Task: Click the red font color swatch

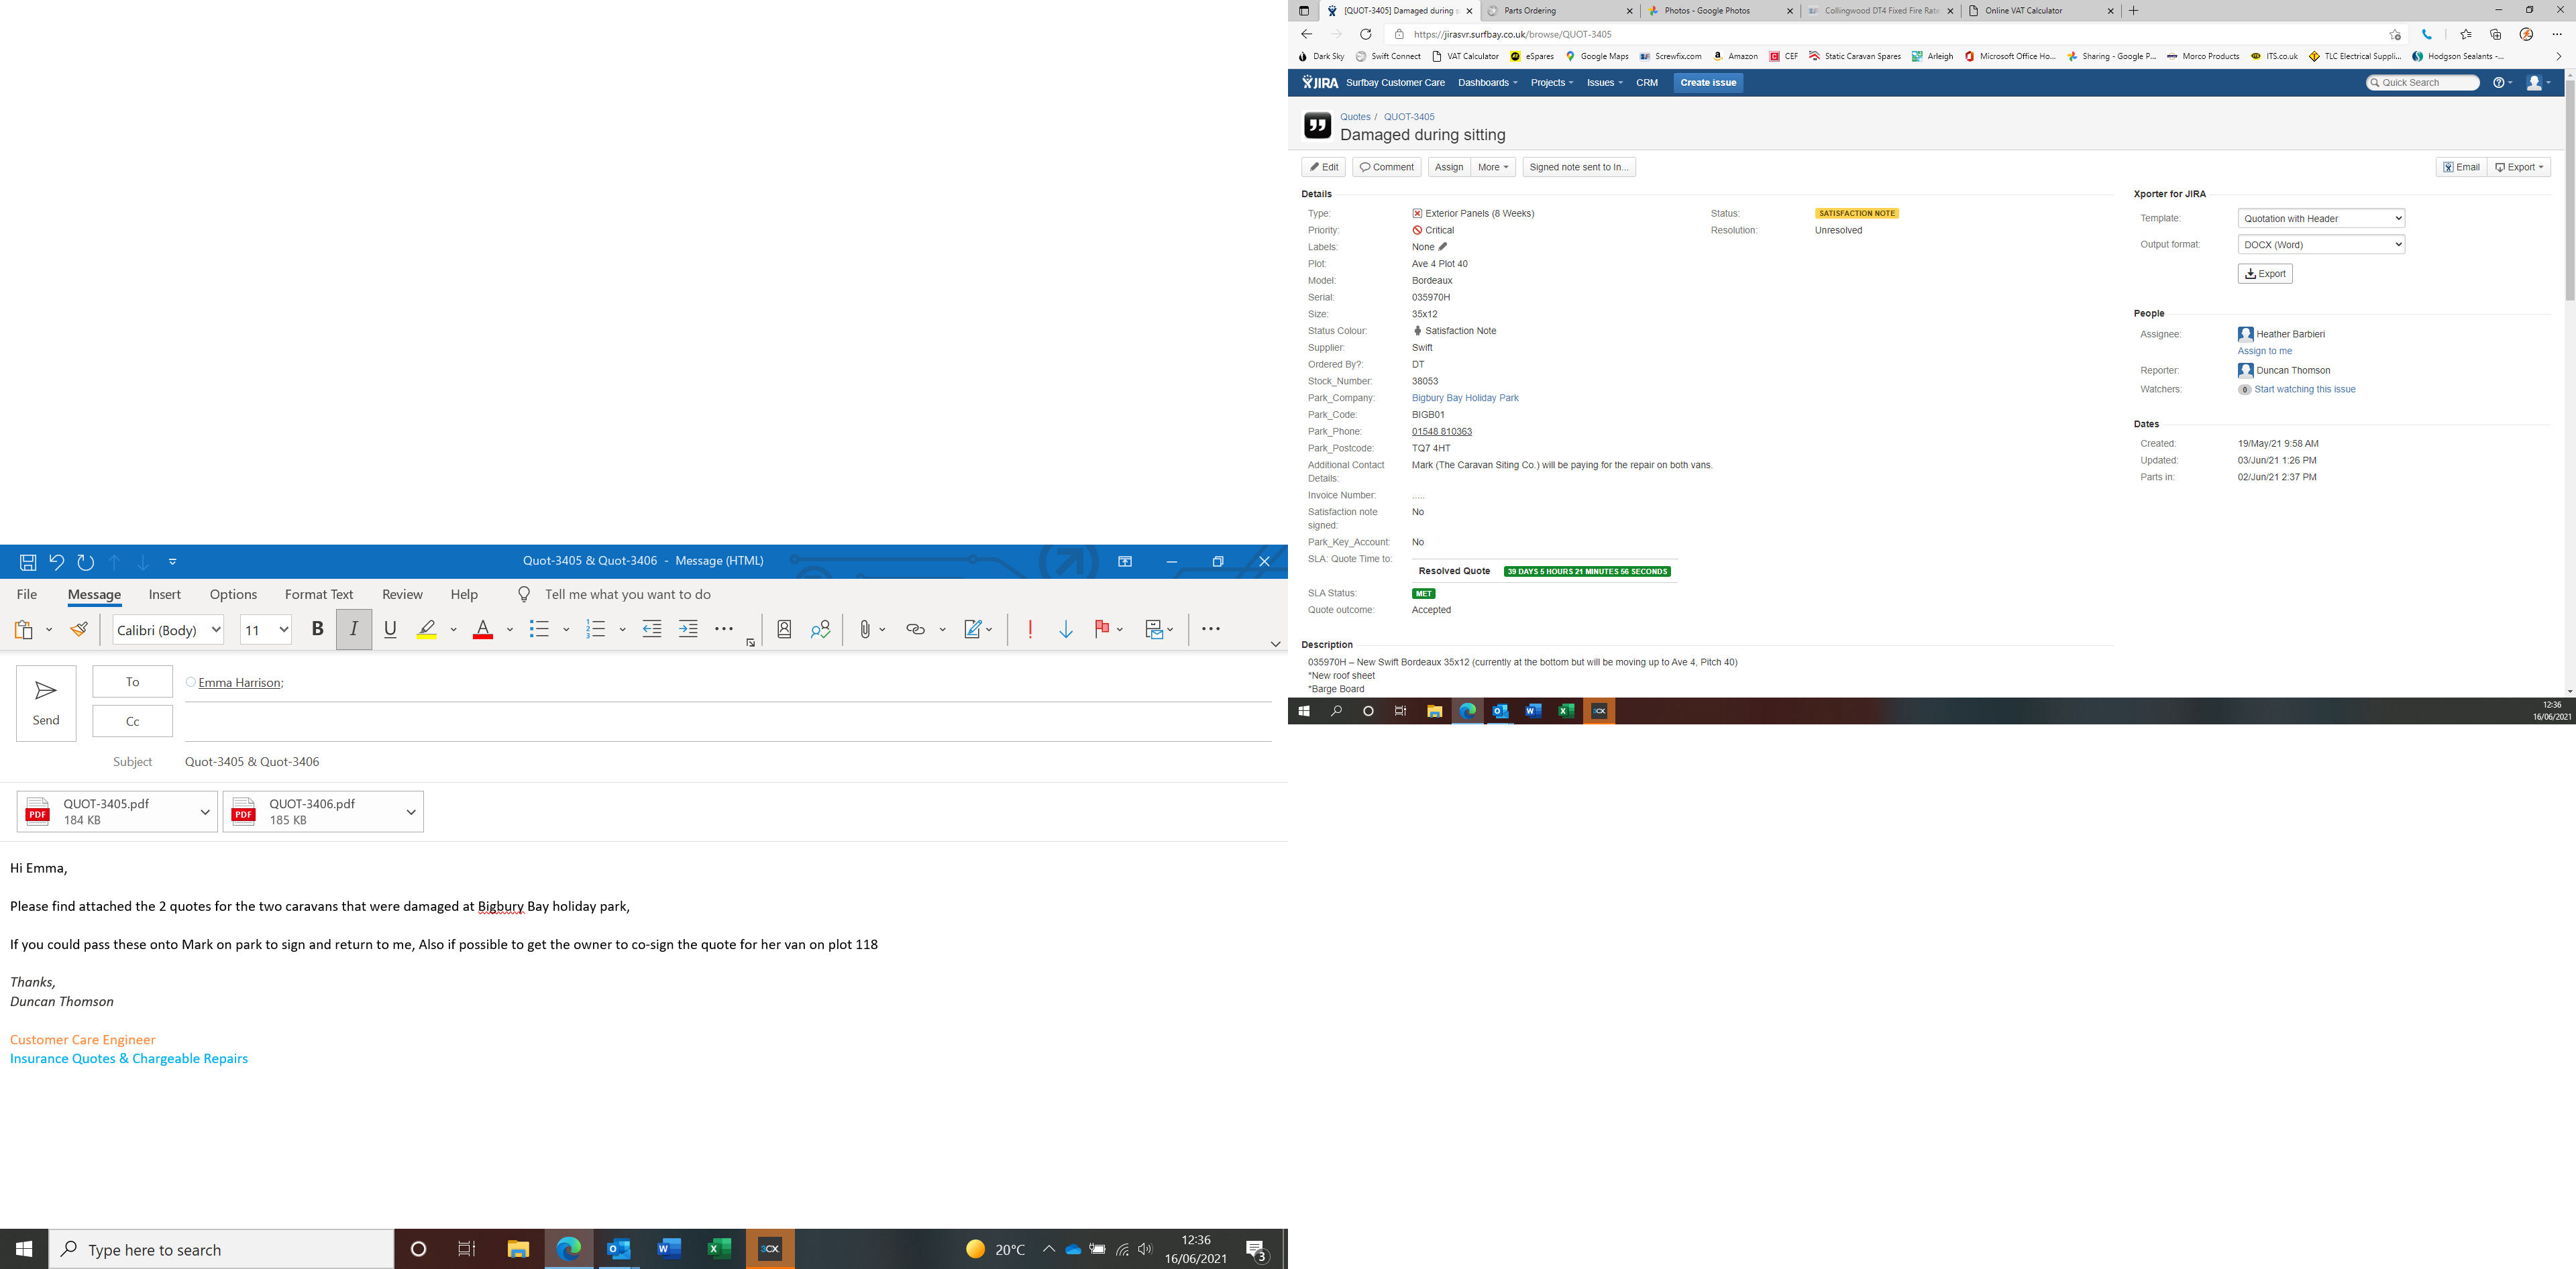Action: (483, 629)
